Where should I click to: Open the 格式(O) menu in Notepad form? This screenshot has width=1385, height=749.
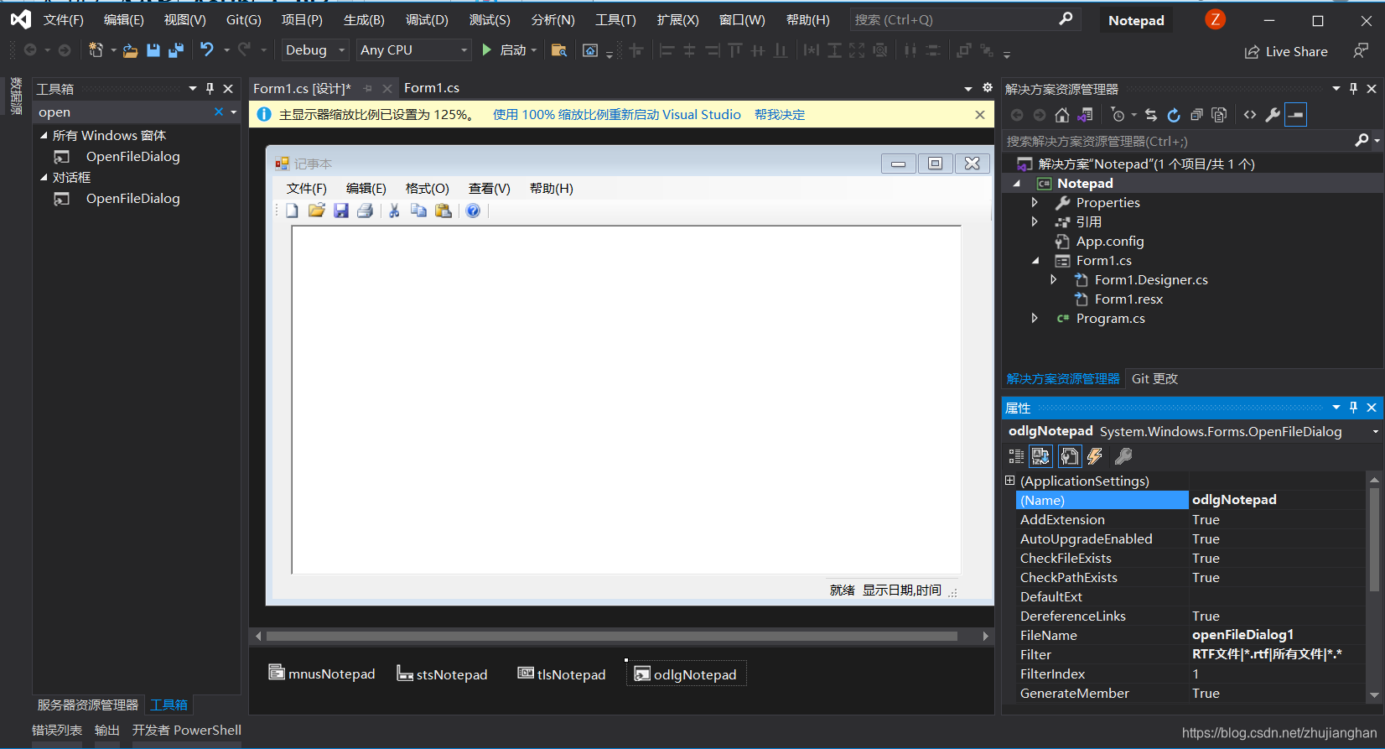(428, 189)
